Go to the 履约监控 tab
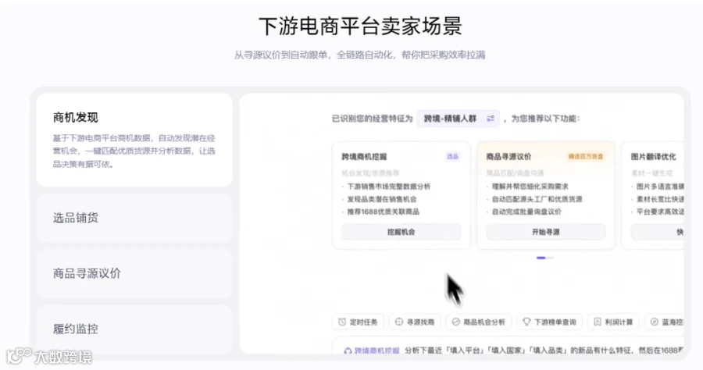Image resolution: width=703 pixels, height=370 pixels. click(x=134, y=329)
